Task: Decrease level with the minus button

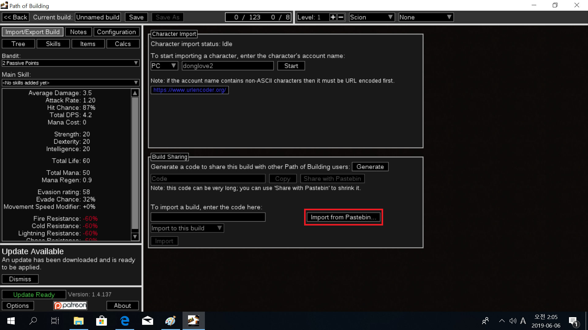Action: tap(341, 17)
